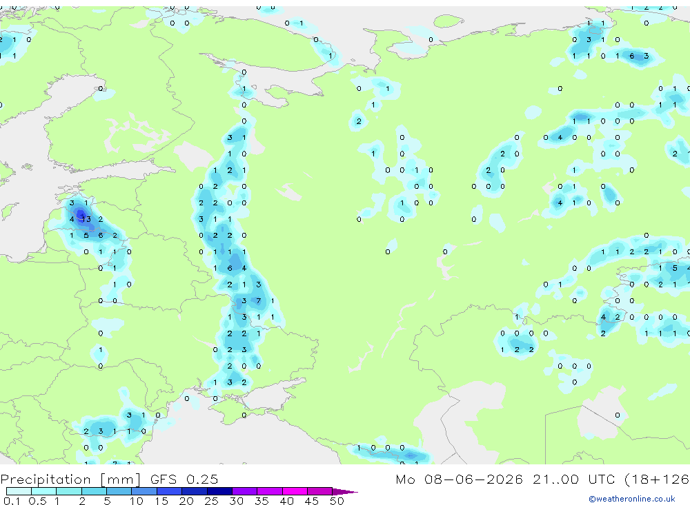Click the 5–10 mm legend color

pos(119,491)
